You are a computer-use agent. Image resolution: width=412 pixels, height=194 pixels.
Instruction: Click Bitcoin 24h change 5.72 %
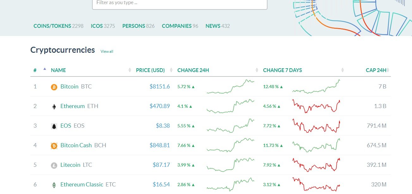(186, 86)
